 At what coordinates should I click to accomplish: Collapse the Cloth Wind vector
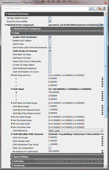[x=12, y=89]
